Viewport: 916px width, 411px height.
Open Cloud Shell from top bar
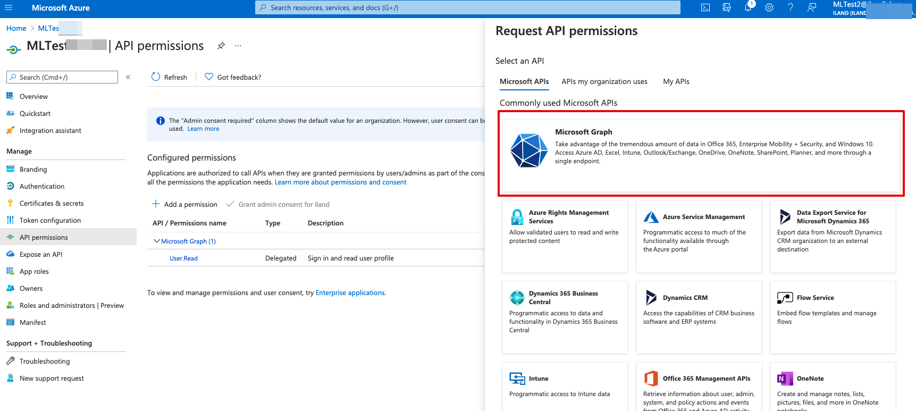(x=705, y=7)
